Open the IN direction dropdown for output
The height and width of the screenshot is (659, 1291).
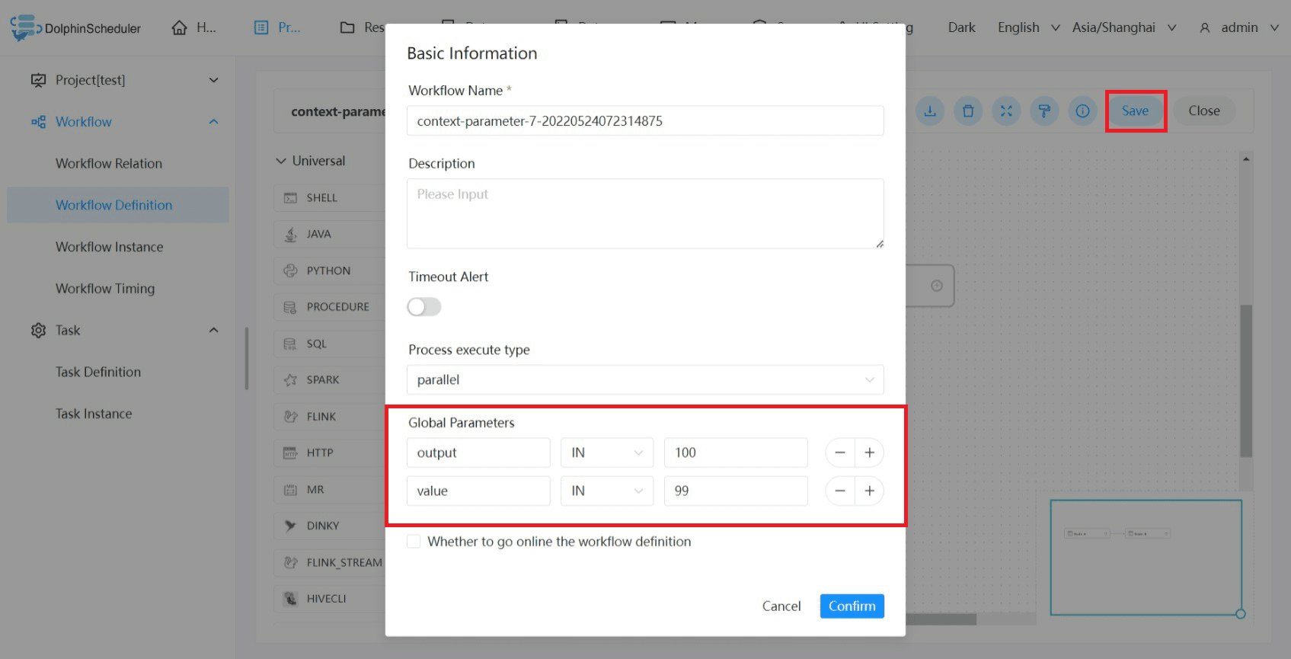click(607, 453)
